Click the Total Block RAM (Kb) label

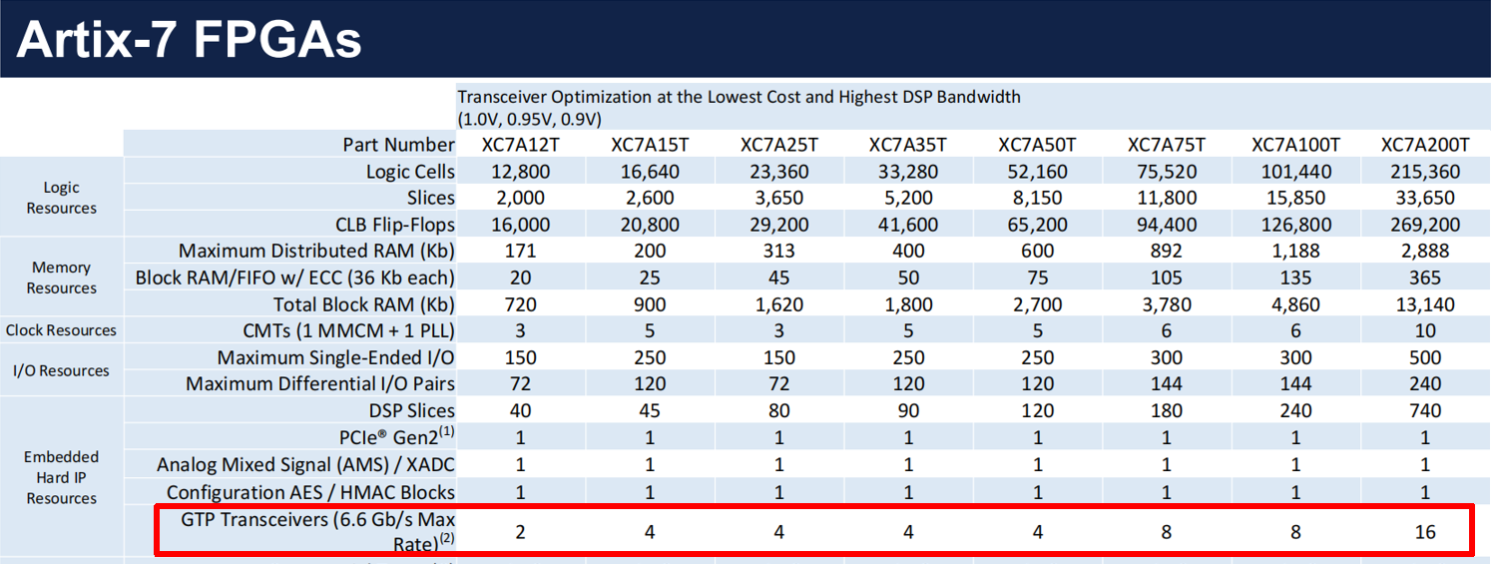click(x=364, y=304)
